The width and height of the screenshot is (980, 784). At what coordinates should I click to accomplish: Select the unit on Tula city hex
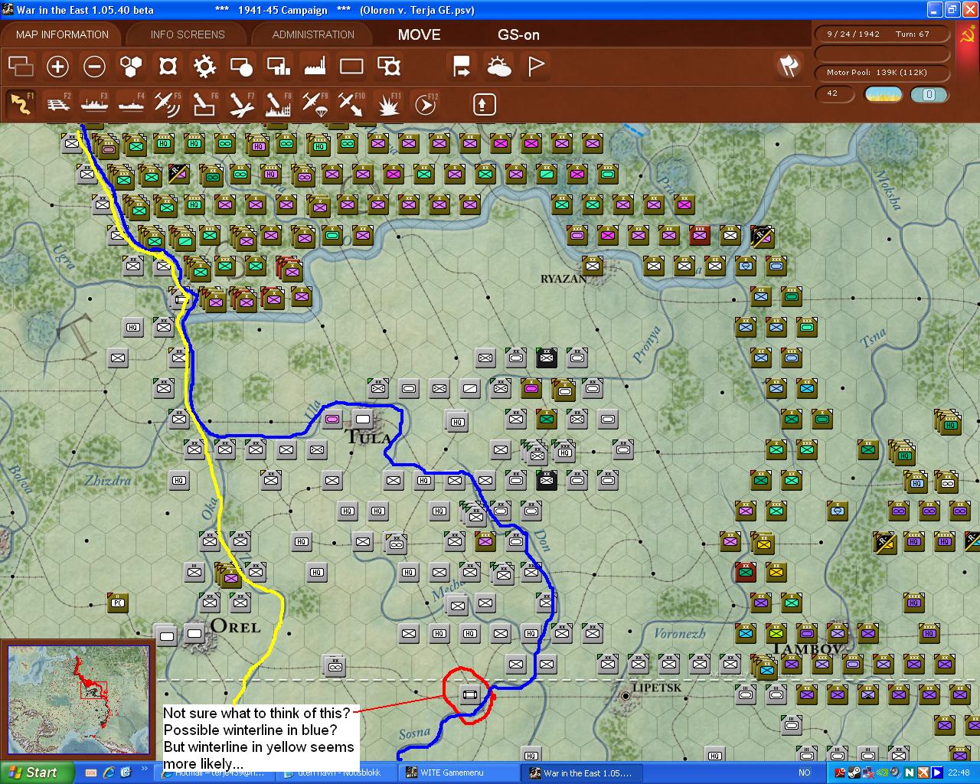pos(363,419)
